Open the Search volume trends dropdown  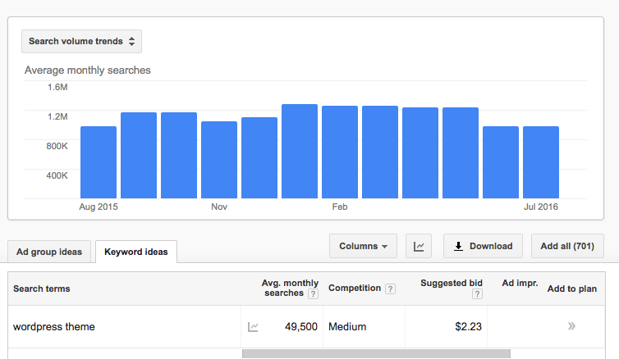[x=81, y=41]
